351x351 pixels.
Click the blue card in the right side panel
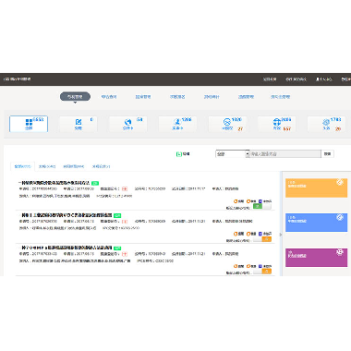316,223
